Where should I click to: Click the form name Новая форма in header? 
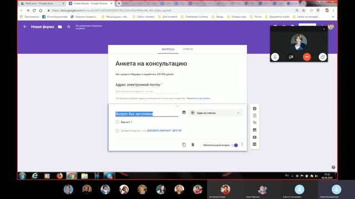[42, 27]
